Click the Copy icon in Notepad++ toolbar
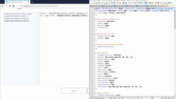 [x=112, y=3]
